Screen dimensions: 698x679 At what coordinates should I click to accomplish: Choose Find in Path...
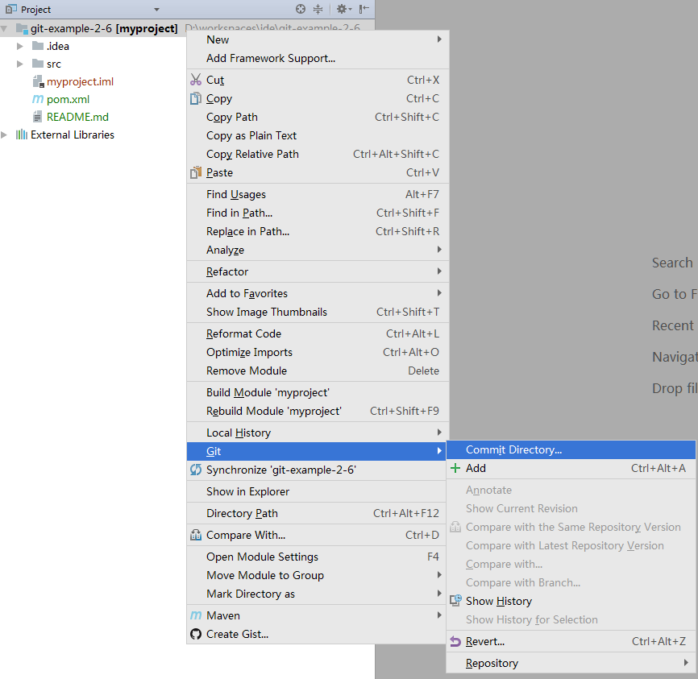[x=318, y=213]
